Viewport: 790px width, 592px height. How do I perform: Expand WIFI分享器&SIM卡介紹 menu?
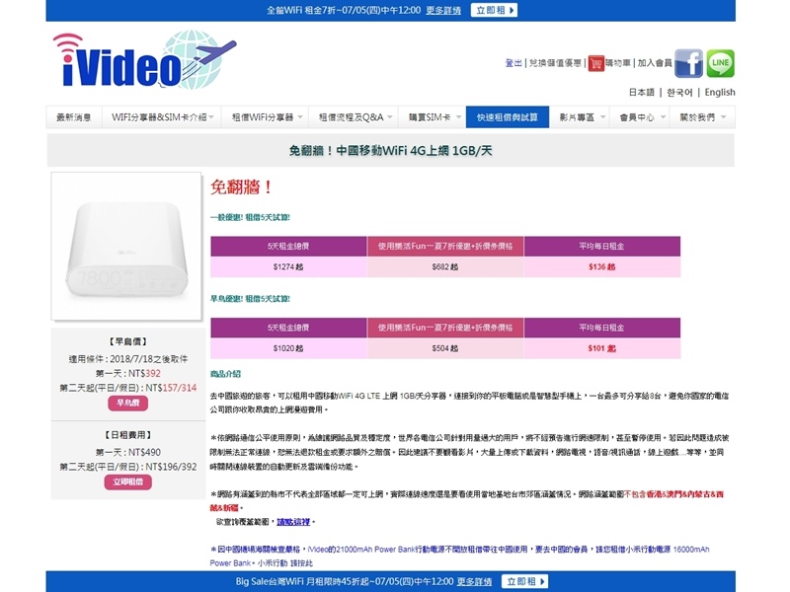(x=162, y=117)
